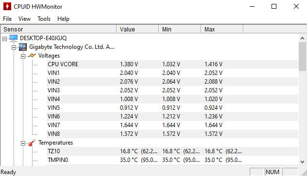Screen dimensions: 307x176
Task: Click the Sensor column header
Action: tap(59, 29)
